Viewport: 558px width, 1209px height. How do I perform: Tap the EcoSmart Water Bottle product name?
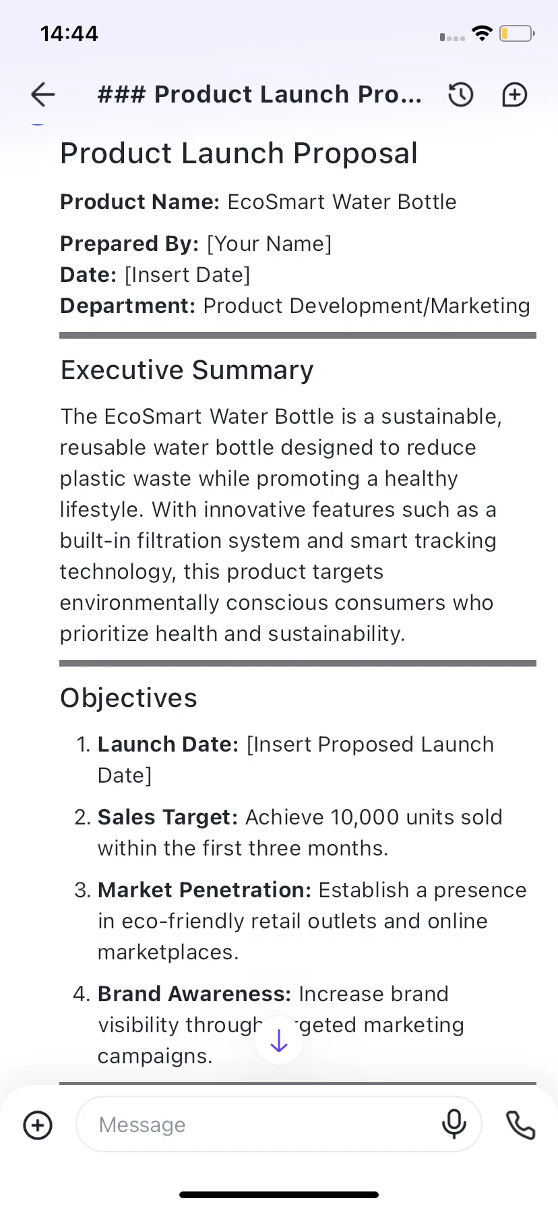pos(342,202)
